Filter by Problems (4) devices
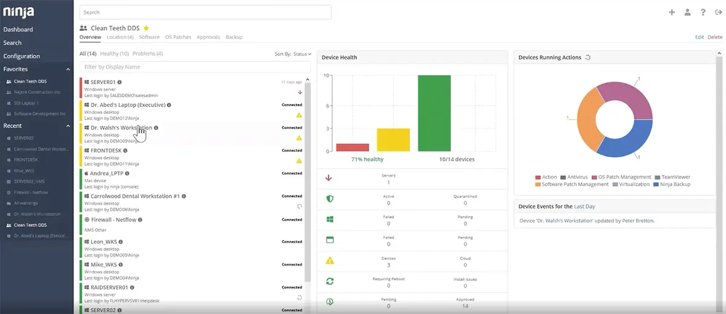Image resolution: width=726 pixels, height=314 pixels. [148, 54]
